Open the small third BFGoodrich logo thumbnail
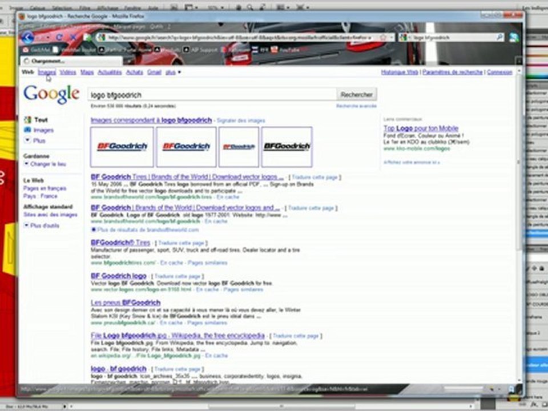Viewport: 548px width, 411px height. point(239,147)
